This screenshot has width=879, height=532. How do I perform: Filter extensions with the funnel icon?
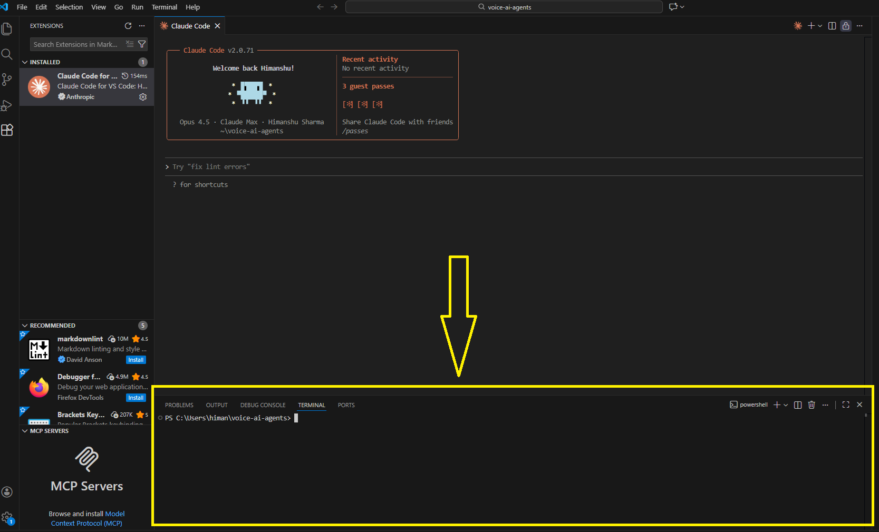click(x=142, y=44)
